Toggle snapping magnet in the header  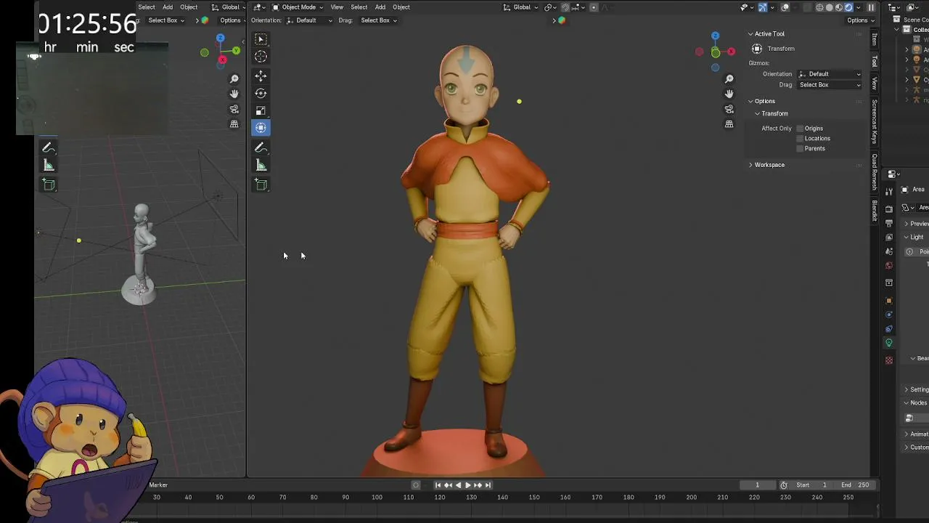565,7
